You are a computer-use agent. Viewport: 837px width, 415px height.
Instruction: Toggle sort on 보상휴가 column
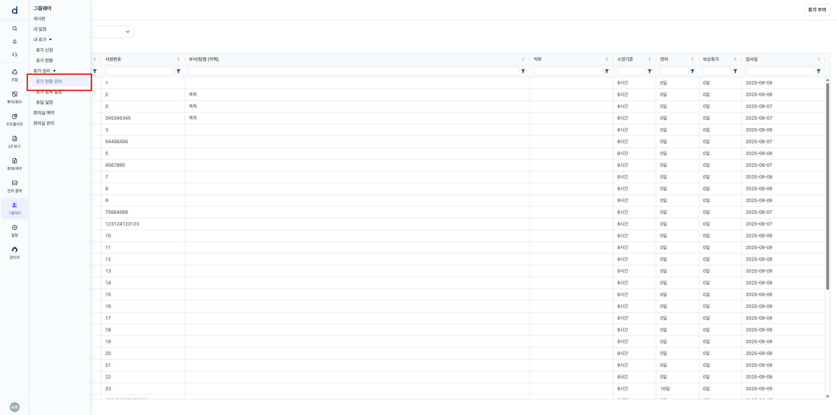735,59
